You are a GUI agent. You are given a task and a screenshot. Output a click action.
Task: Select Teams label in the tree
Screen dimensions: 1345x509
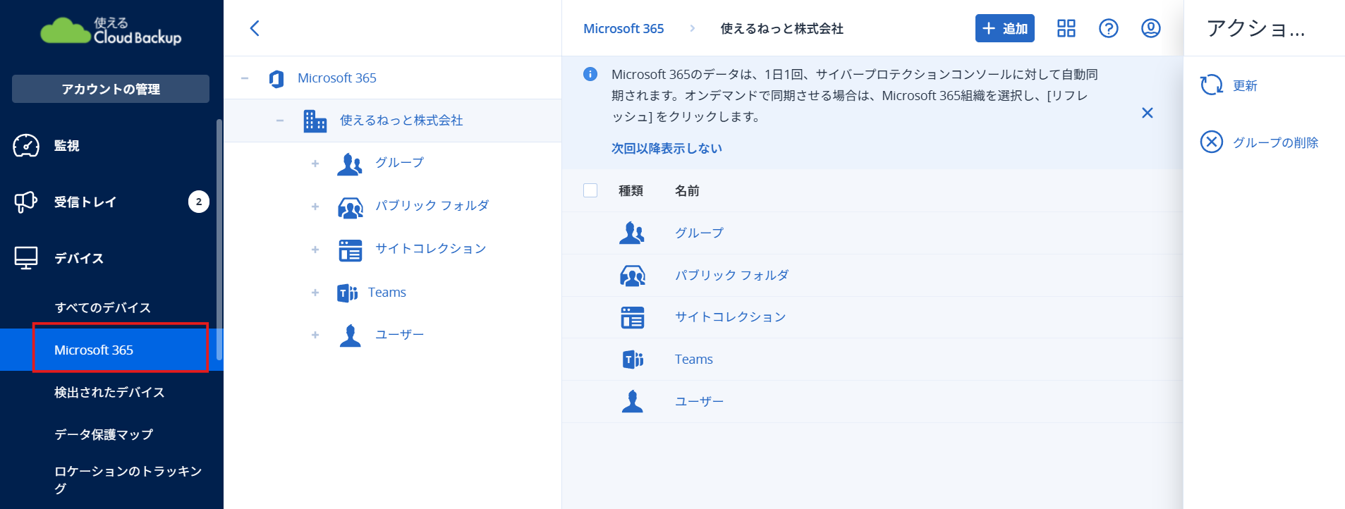[387, 293]
